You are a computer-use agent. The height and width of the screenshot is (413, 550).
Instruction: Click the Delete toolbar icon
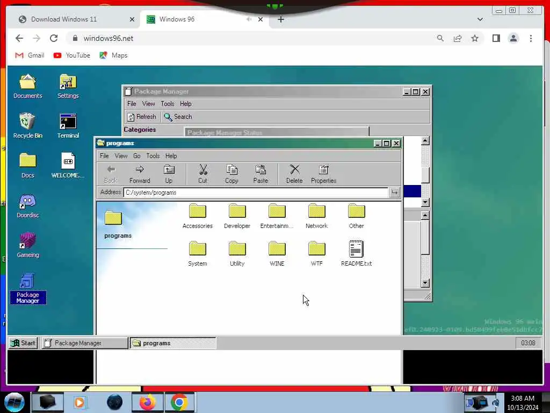(294, 175)
